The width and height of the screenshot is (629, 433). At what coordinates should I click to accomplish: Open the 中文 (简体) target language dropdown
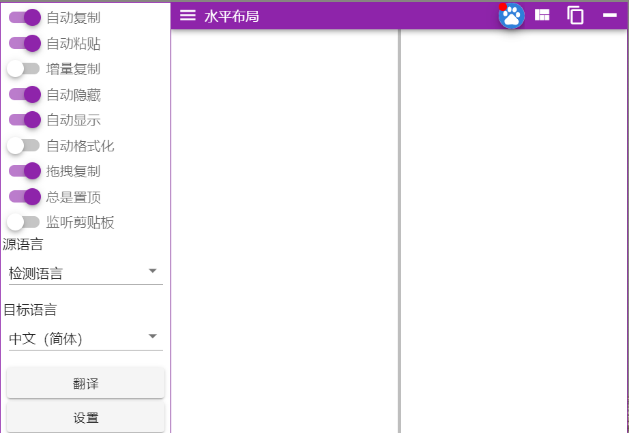click(x=86, y=339)
